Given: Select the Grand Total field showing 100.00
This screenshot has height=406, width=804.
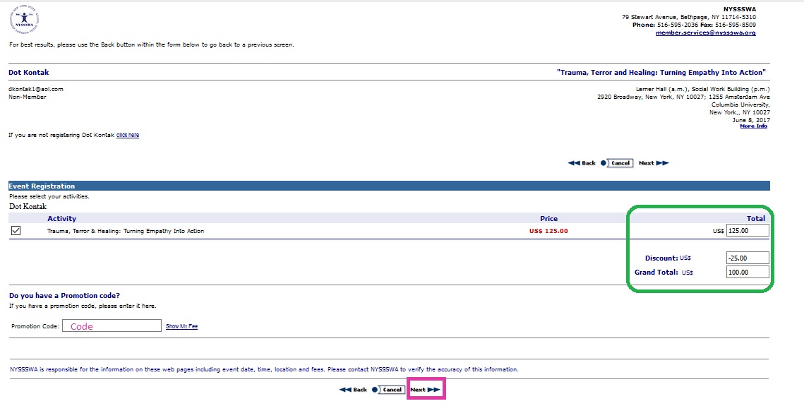Looking at the screenshot, I should click(748, 273).
